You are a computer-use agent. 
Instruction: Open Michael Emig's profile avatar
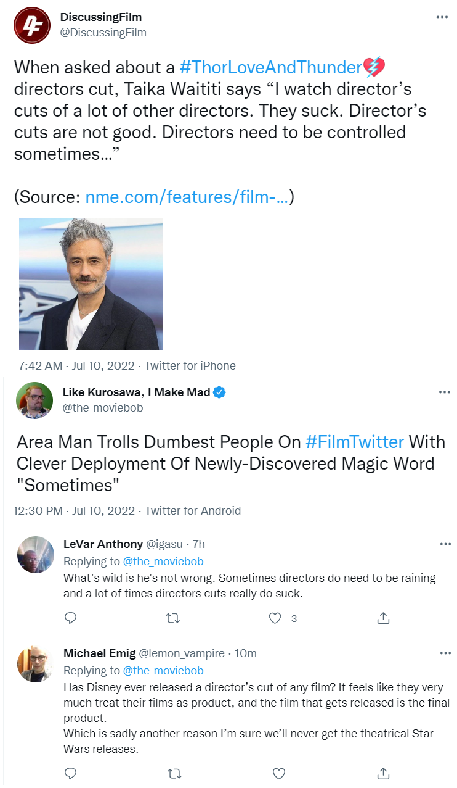(34, 664)
